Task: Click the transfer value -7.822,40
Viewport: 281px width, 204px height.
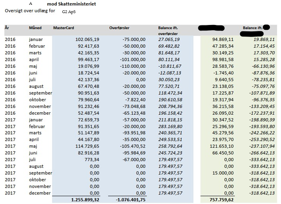Action: click(x=134, y=100)
